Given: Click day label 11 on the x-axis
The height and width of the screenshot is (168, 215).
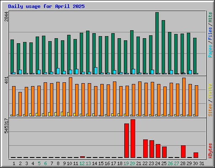Looking at the screenshot, I should (x=76, y=163).
